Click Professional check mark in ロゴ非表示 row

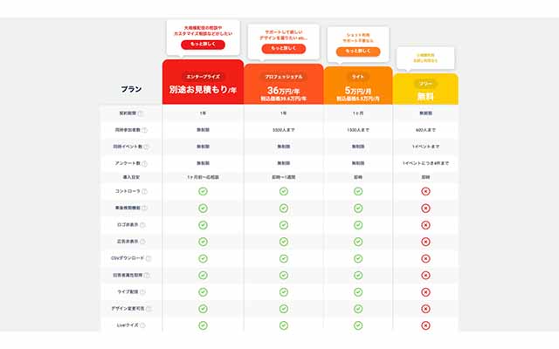coord(284,225)
